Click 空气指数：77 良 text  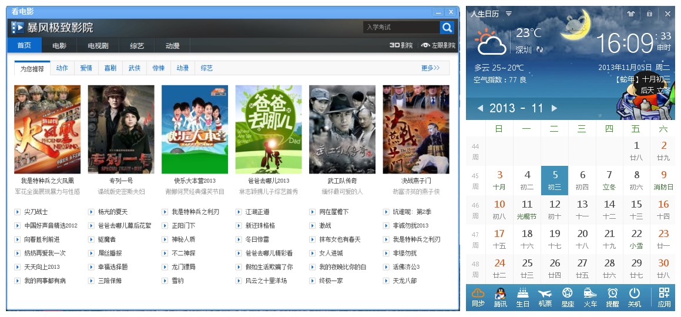500,80
